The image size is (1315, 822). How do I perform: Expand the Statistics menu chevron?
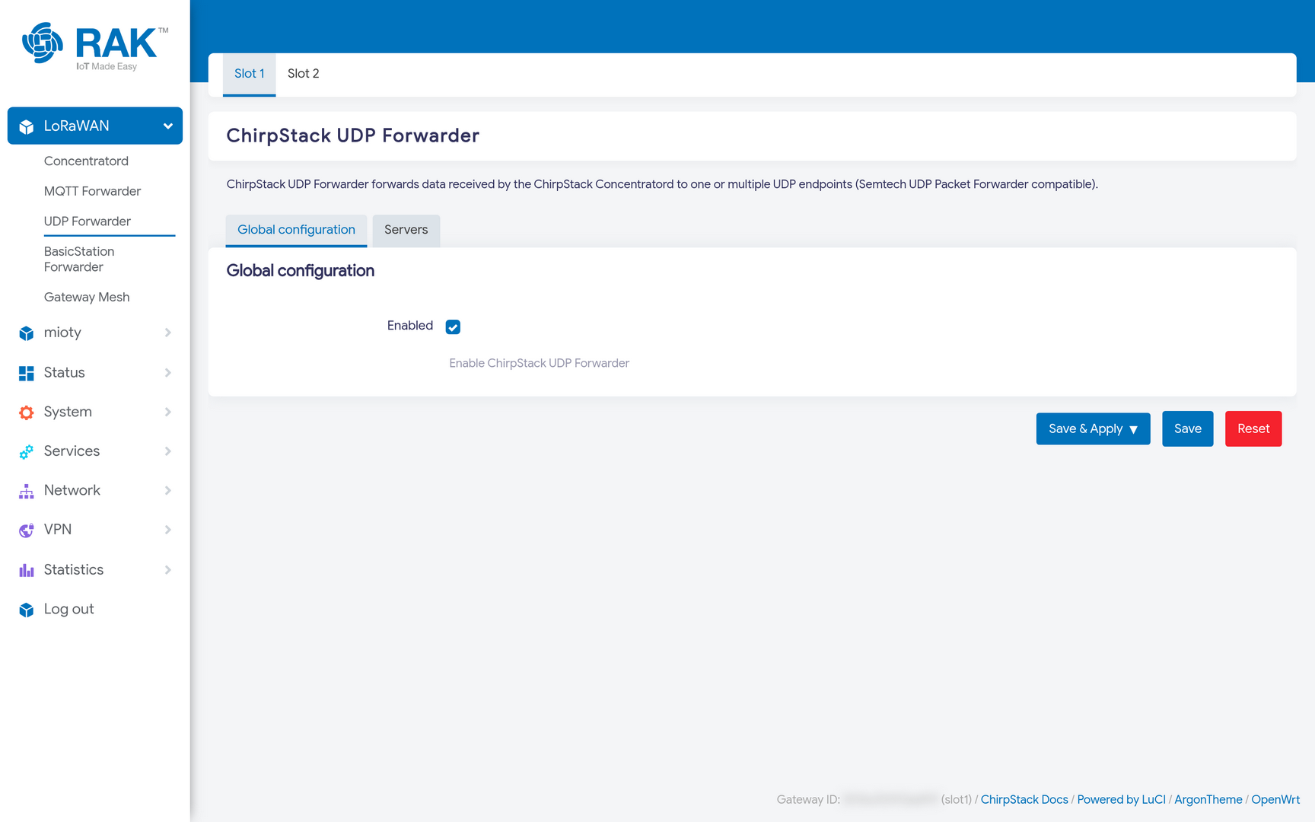167,569
